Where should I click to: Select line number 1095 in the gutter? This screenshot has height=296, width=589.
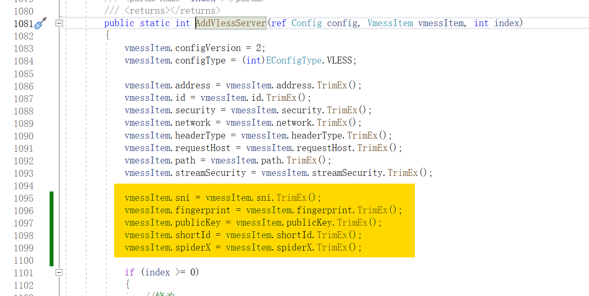pos(24,198)
